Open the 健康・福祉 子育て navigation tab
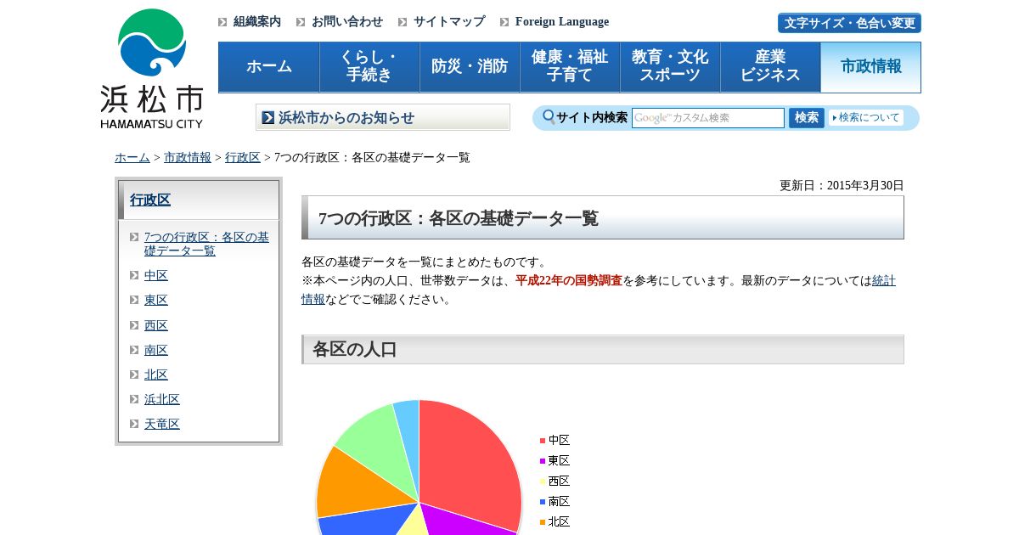 pos(570,67)
